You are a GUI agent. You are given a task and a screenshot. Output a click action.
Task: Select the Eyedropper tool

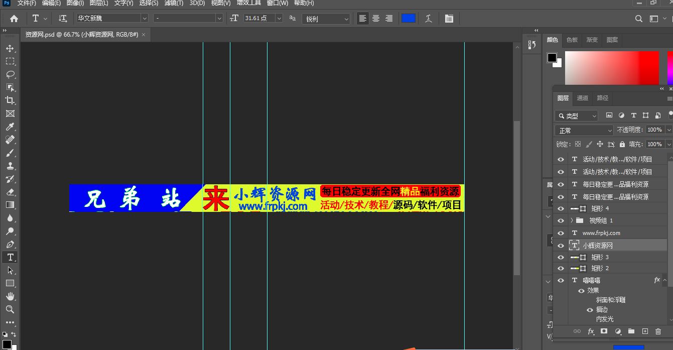pyautogui.click(x=10, y=127)
